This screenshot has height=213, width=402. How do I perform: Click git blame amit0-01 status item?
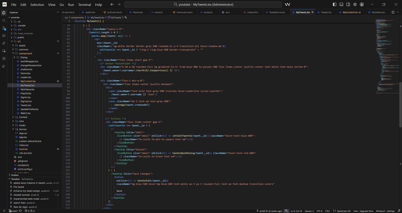(270, 211)
